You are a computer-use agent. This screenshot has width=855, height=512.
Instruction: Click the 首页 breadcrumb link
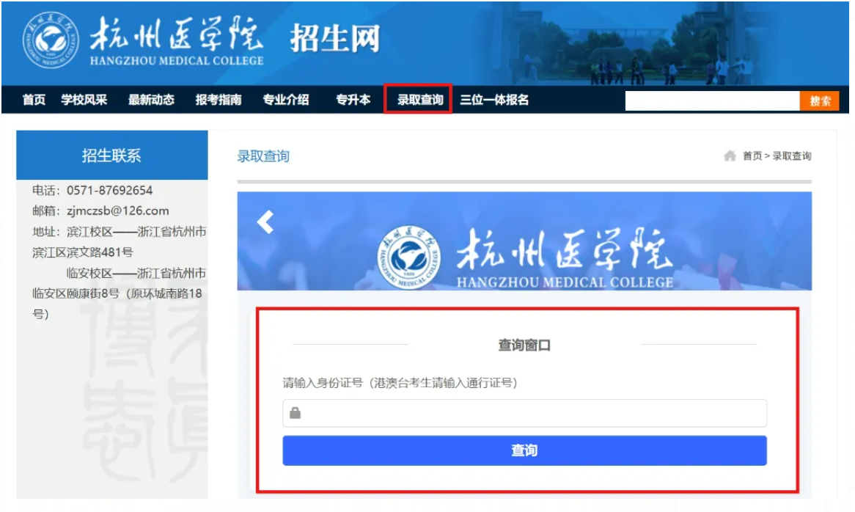pyautogui.click(x=752, y=156)
